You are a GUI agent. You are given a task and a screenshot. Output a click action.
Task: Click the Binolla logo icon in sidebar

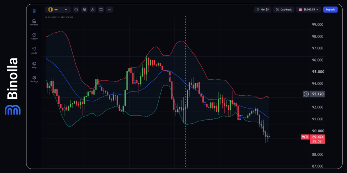pyautogui.click(x=34, y=10)
